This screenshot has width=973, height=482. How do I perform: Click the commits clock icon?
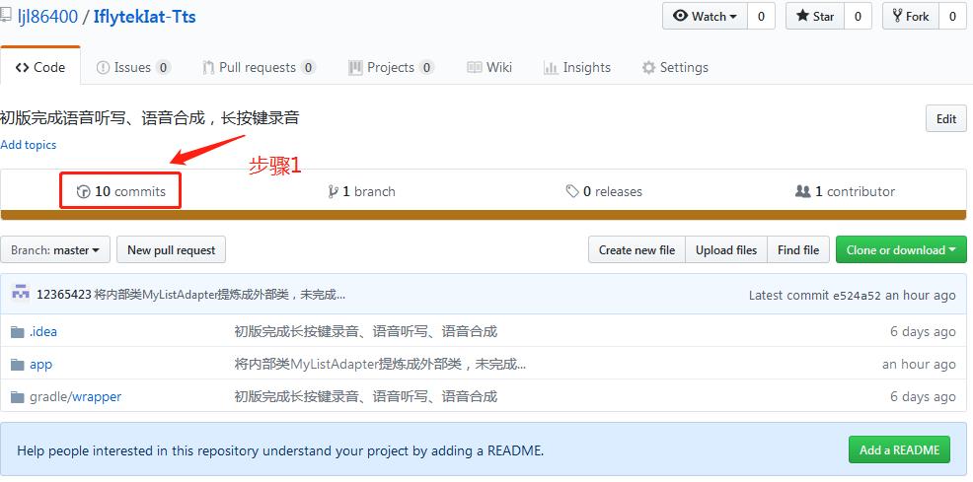83,192
